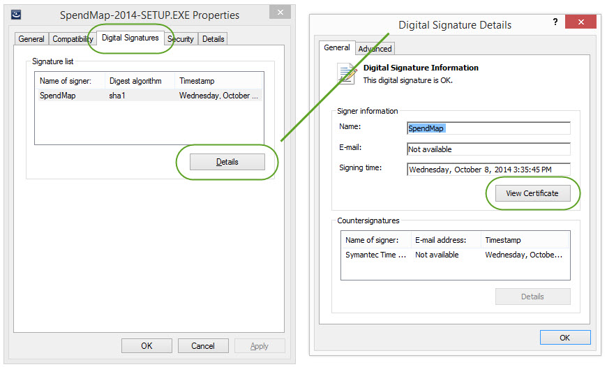
Task: Open the Compatibility tab
Action: point(73,39)
